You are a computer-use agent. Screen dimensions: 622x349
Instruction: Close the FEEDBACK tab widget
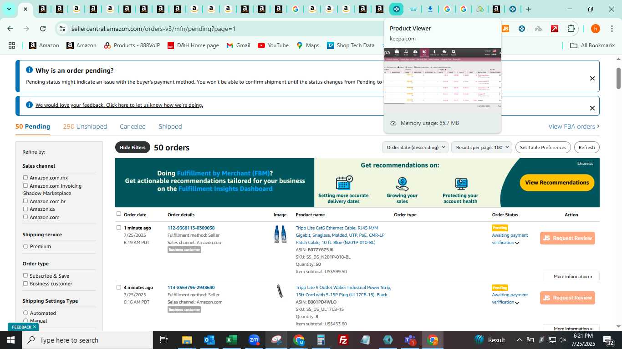click(x=34, y=327)
